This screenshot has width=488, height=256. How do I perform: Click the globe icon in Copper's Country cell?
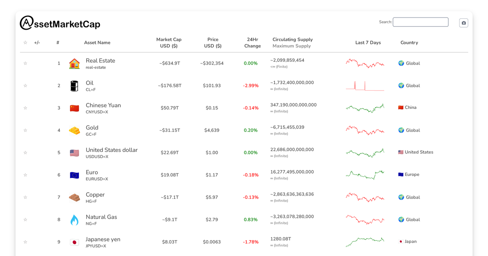[x=401, y=197]
